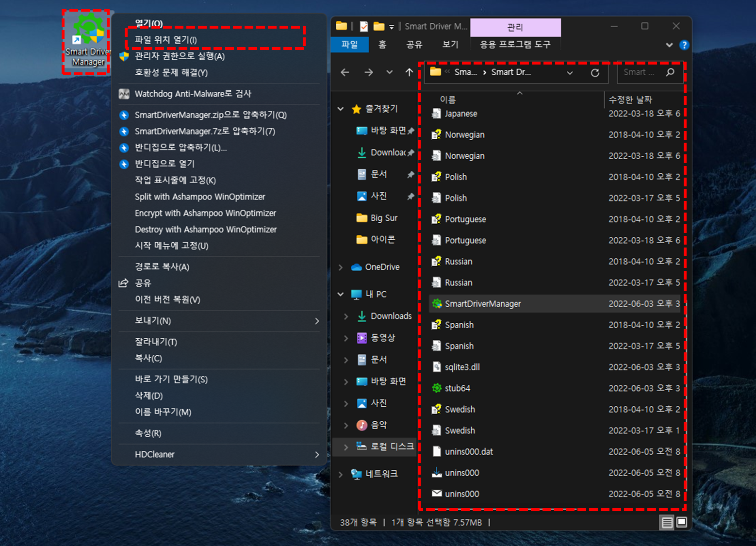This screenshot has width=756, height=546.
Task: Expand the OneDrive tree node
Action: coord(341,267)
